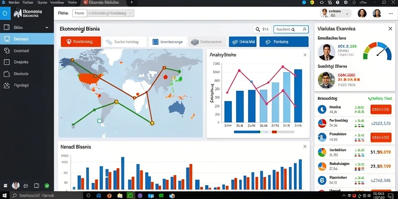Open the Cnoboed sidebar item
The width and height of the screenshot is (398, 199).
pos(27,51)
